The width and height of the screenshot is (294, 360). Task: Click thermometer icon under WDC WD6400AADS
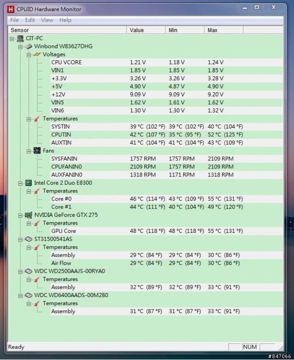click(37, 304)
